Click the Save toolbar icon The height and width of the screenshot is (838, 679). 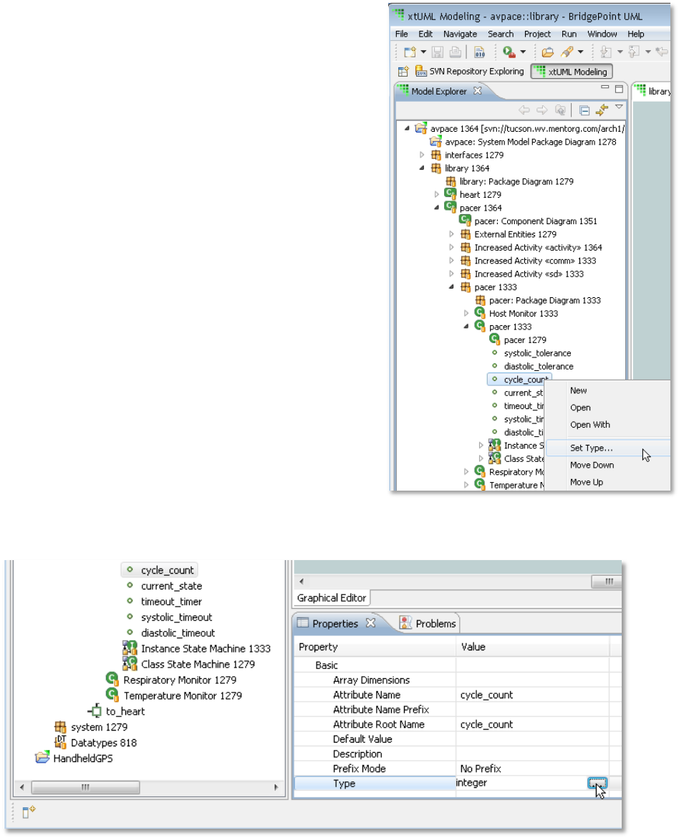click(438, 52)
